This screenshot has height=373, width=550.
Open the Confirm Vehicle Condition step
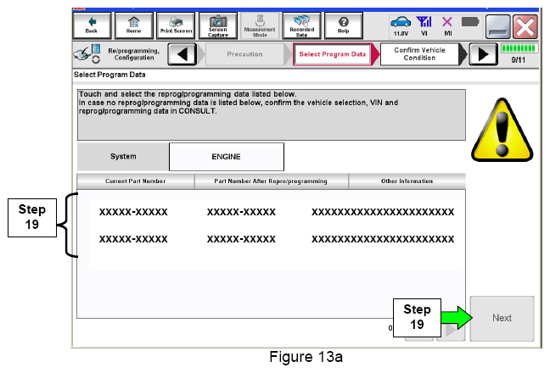click(419, 55)
